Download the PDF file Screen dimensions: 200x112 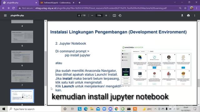(182, 16)
